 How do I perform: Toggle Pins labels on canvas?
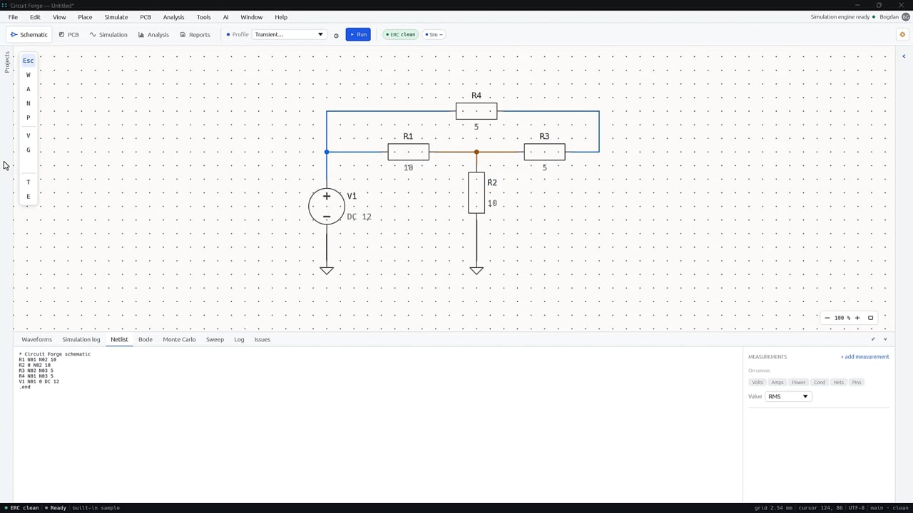point(857,383)
